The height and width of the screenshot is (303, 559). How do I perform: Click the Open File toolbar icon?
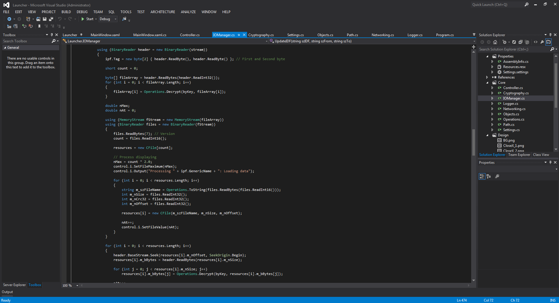click(x=38, y=19)
